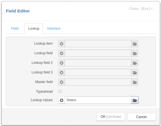The height and width of the screenshot is (126, 161).
Task: Select the Lookup tab
Action: coord(34,29)
